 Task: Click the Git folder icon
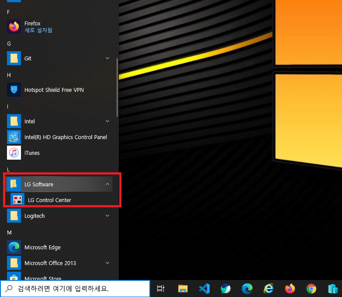point(14,58)
